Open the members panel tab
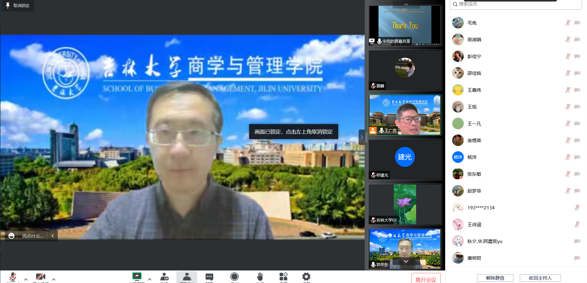The image size is (587, 283). pyautogui.click(x=187, y=277)
